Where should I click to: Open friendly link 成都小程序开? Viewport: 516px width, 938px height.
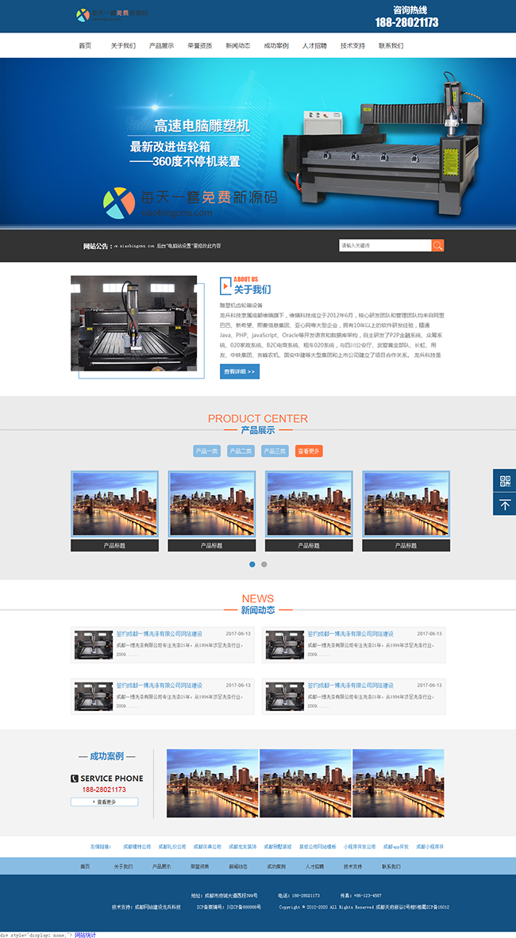[430, 847]
